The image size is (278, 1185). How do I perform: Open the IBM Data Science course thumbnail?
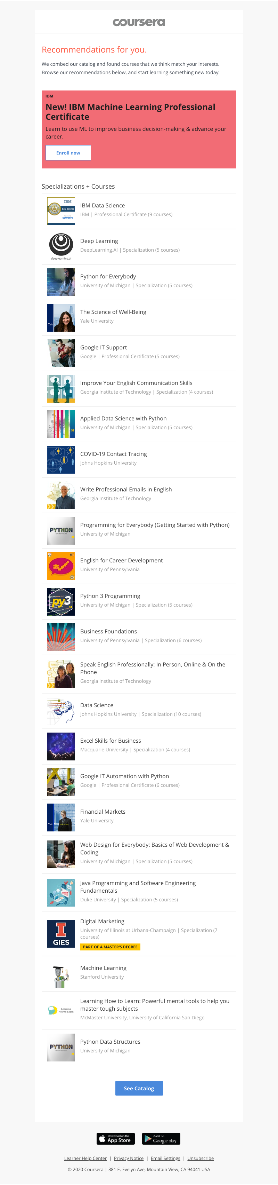[61, 211]
